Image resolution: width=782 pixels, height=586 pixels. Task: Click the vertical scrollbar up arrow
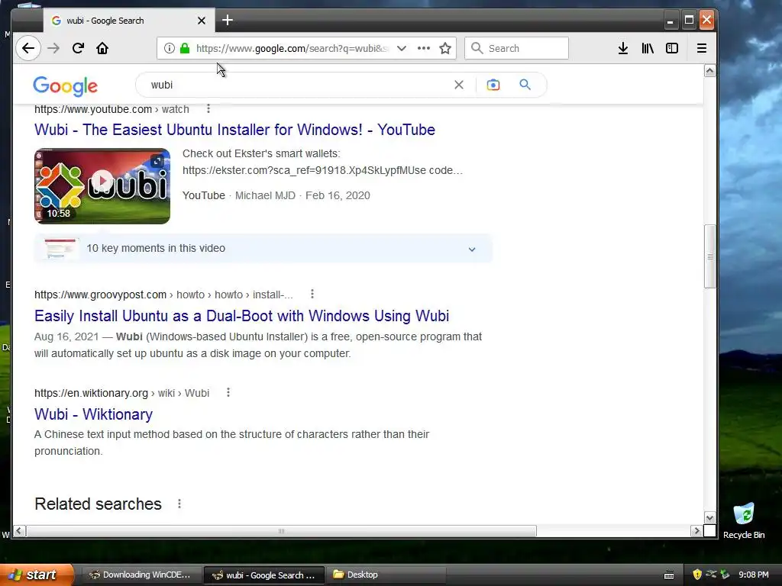(709, 71)
